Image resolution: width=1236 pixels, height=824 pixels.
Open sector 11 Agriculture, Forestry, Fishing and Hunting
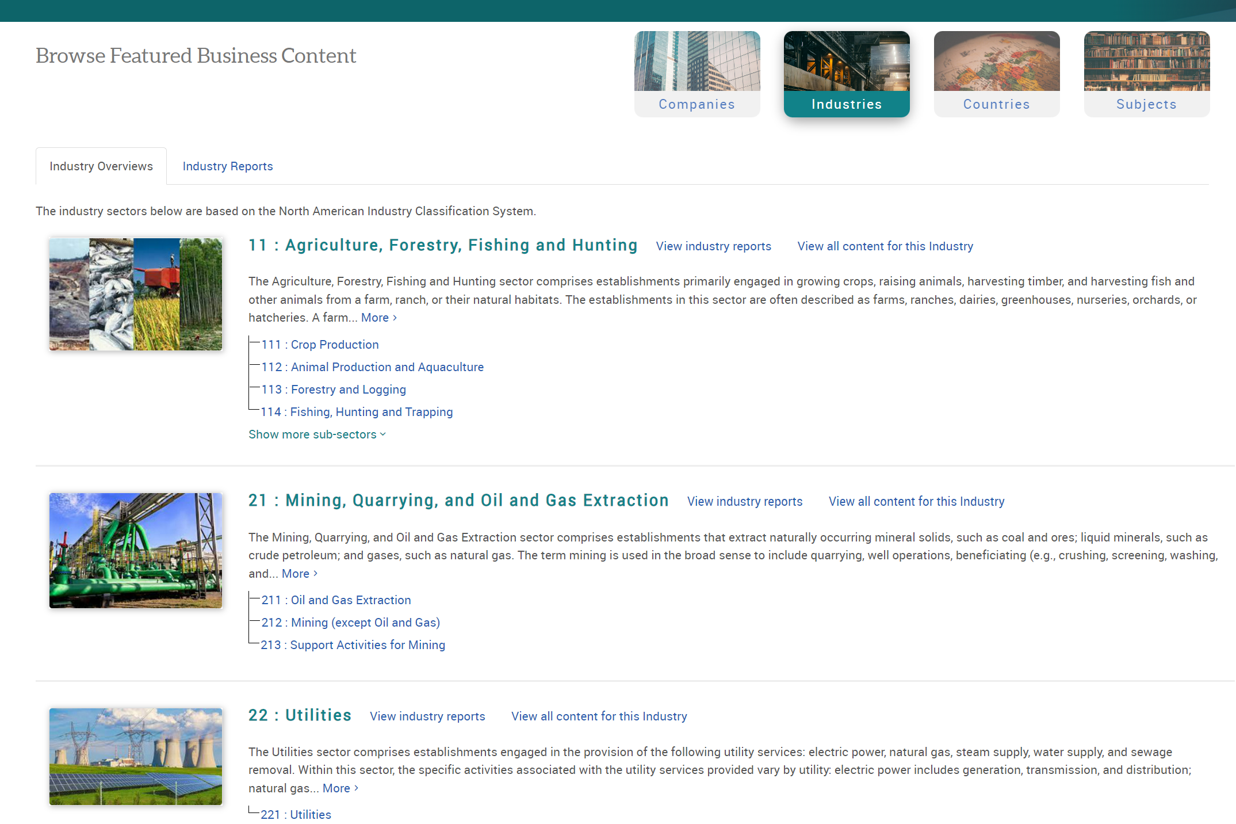442,245
